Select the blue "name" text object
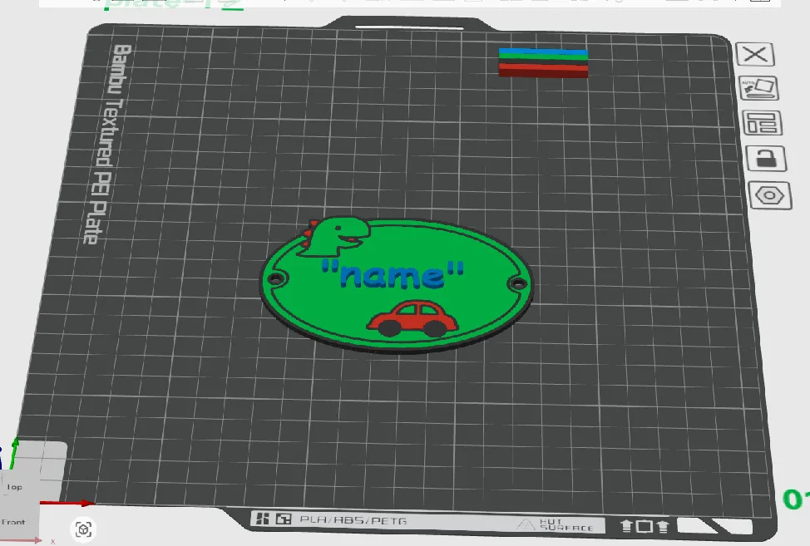This screenshot has width=810, height=546. pos(392,274)
